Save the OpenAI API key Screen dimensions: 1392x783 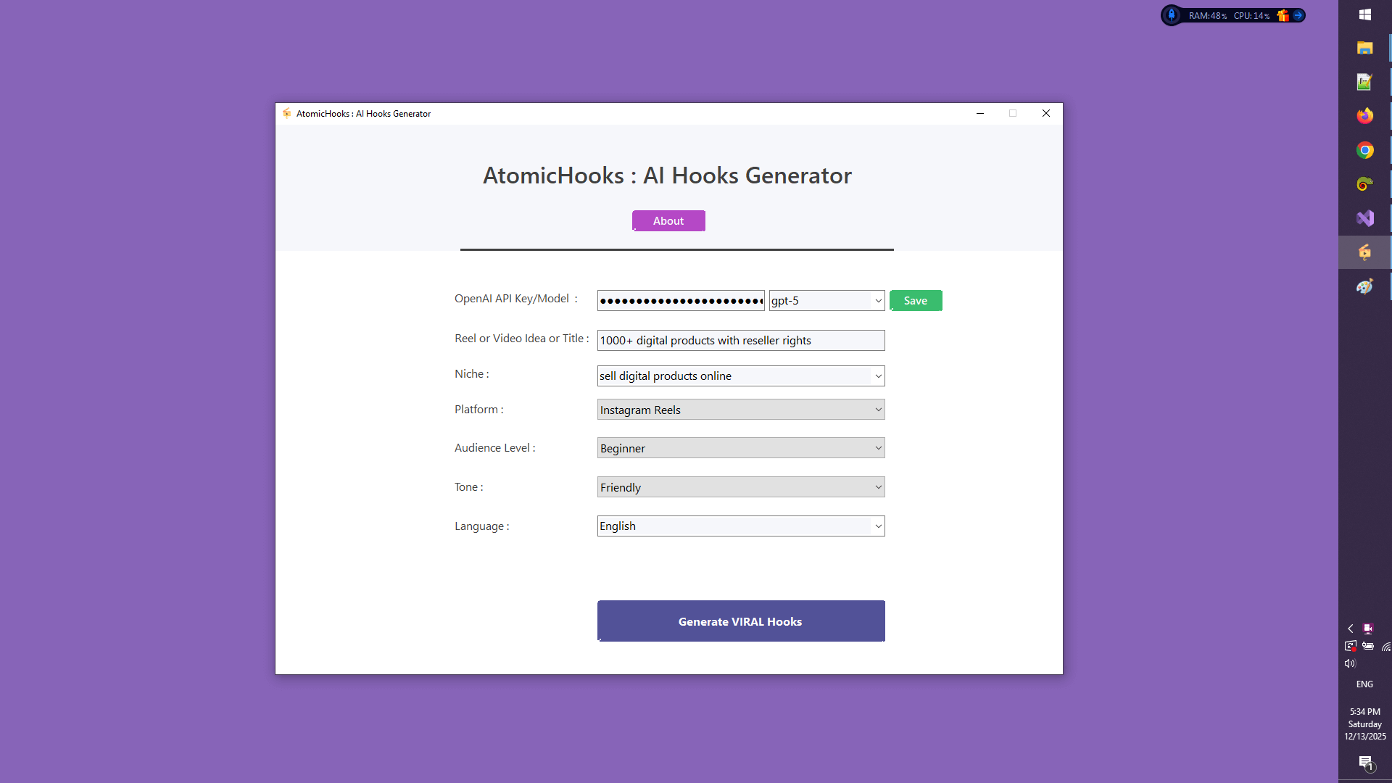916,300
